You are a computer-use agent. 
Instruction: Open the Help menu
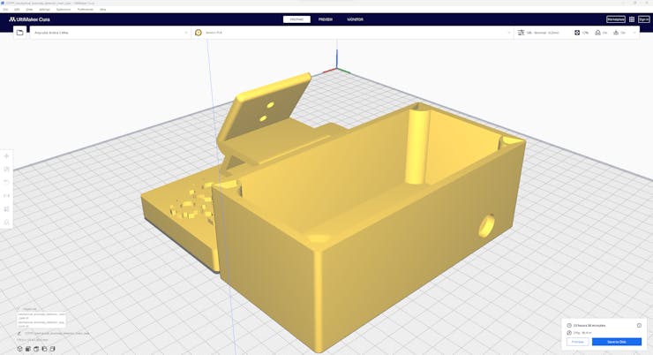click(103, 9)
